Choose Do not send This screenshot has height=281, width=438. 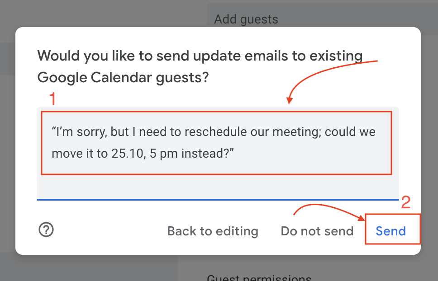[317, 231]
